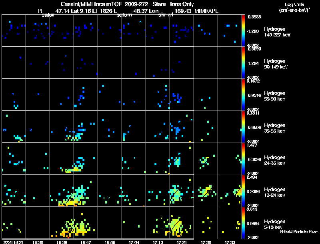Screen dimensions: 320x244
Task: Click the 17:04 time axis label
Action: 134,242
